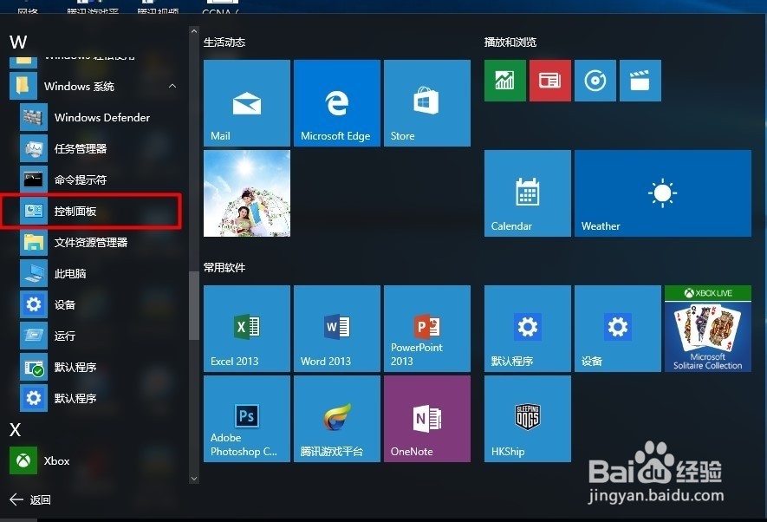Open the green Money chart tile
The width and height of the screenshot is (767, 522).
coord(504,81)
